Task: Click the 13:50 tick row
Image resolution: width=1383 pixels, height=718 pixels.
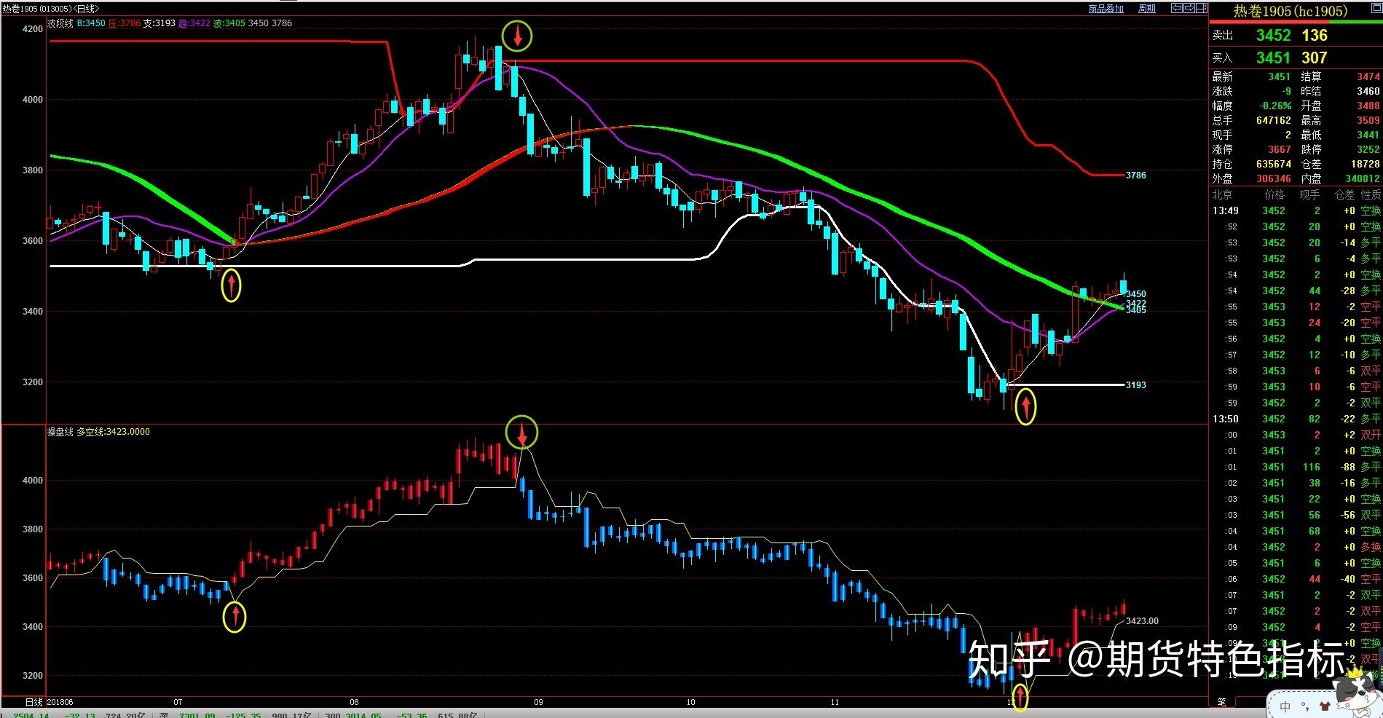Action: (1296, 419)
